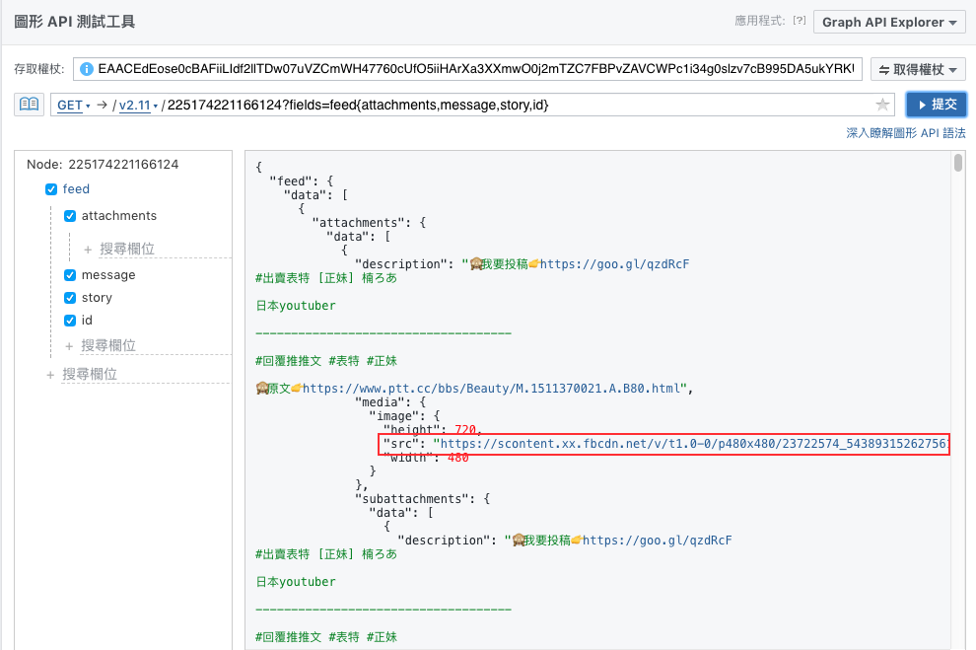The image size is (976, 650).
Task: Click the id field label
Action: (x=87, y=321)
